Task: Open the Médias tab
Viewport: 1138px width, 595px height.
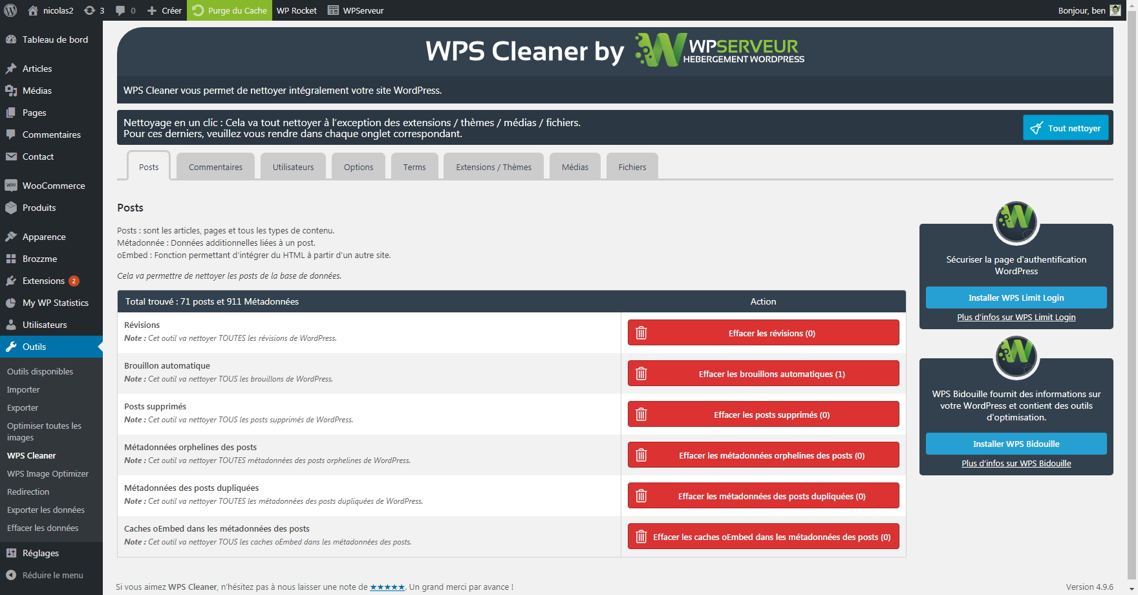Action: [575, 167]
